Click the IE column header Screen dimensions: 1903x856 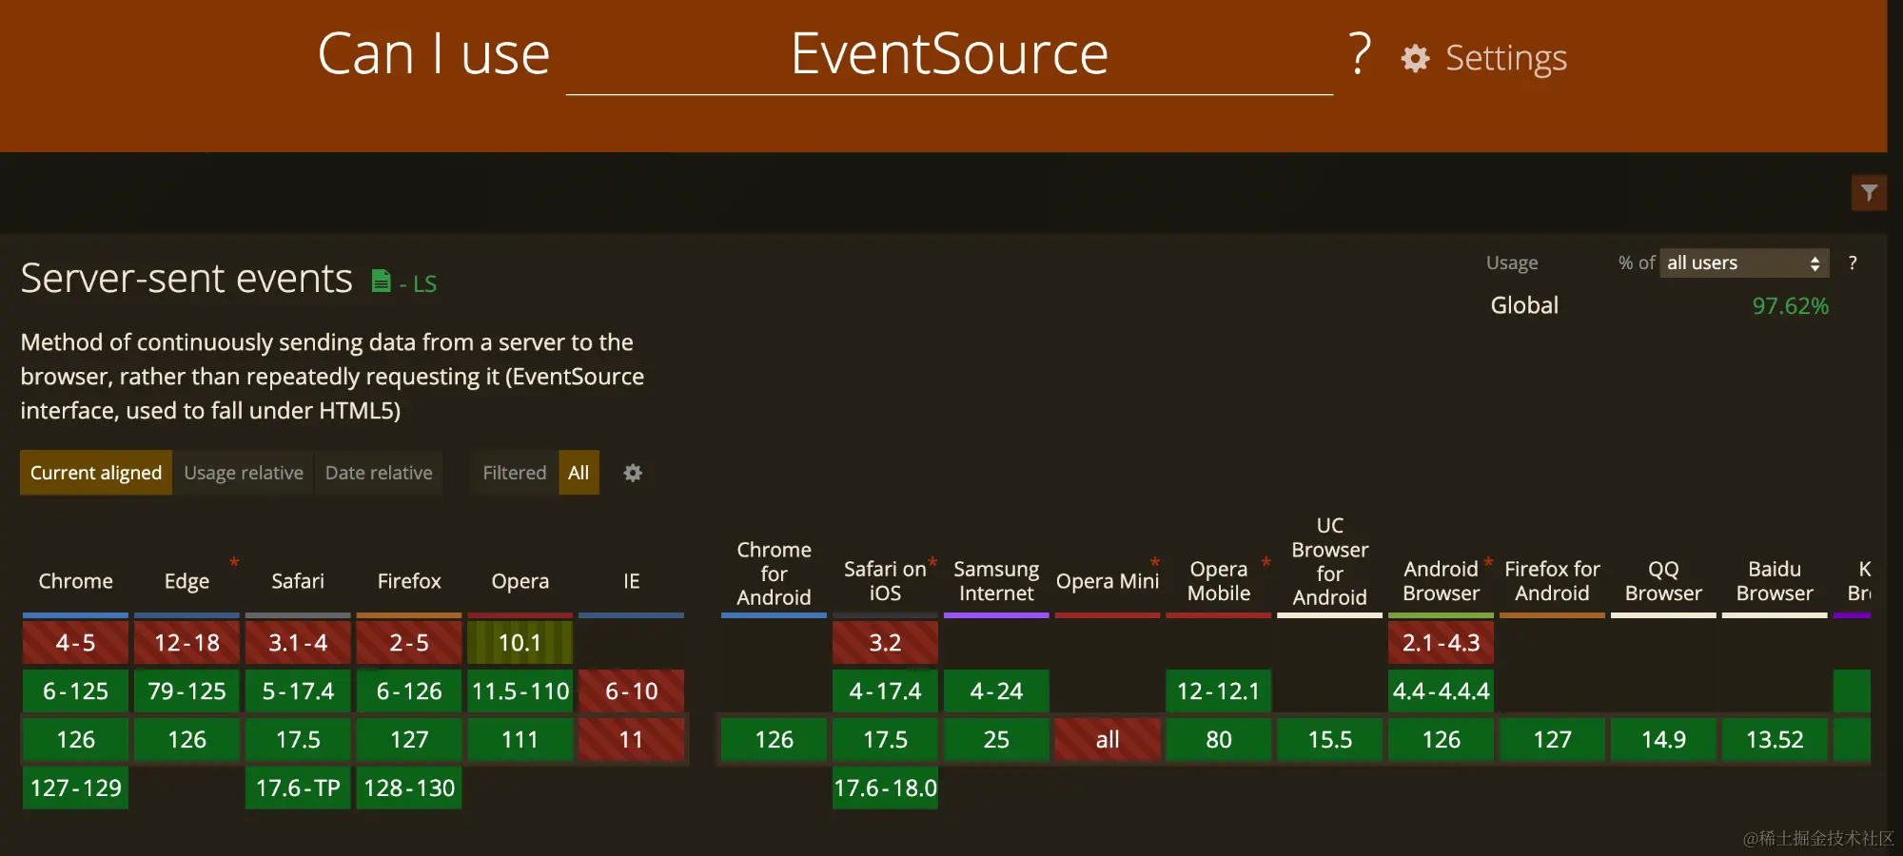click(x=632, y=581)
